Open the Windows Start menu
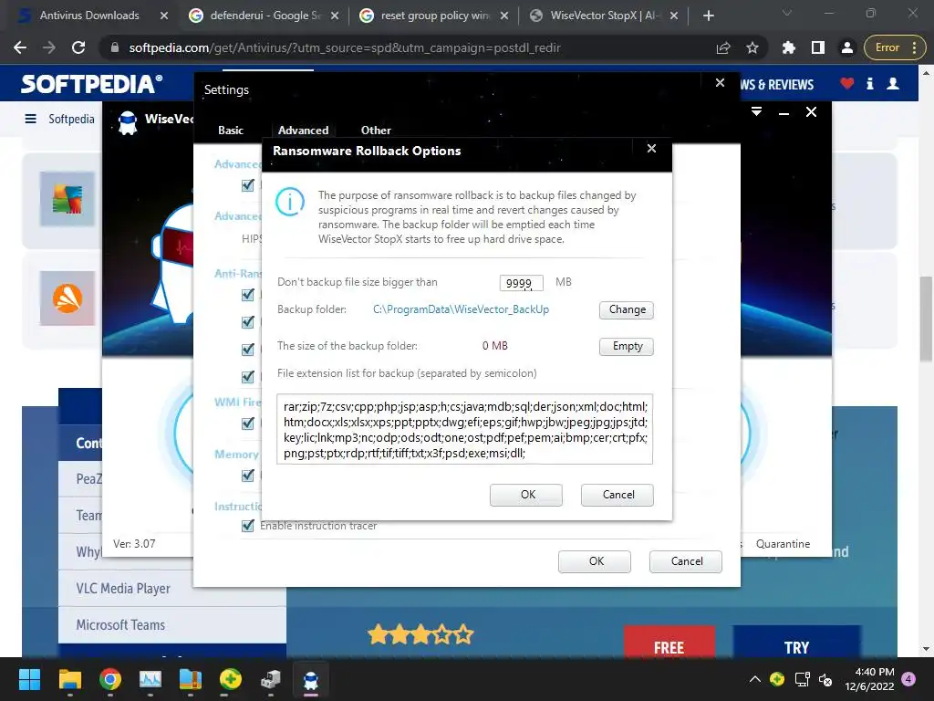Image resolution: width=934 pixels, height=701 pixels. (x=29, y=679)
